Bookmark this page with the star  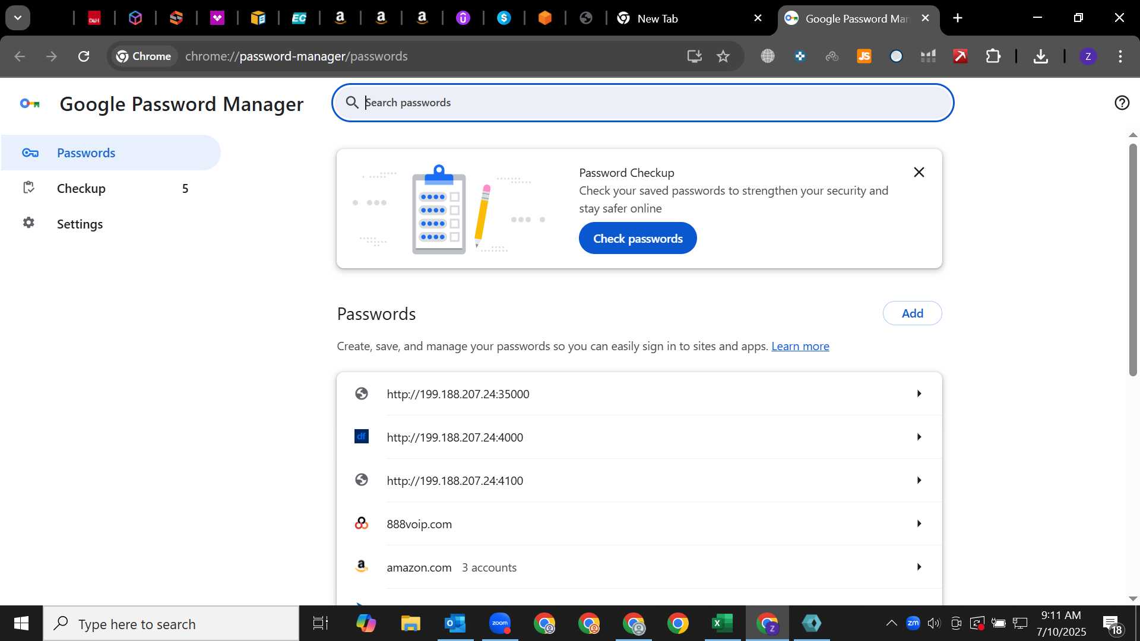[x=723, y=56]
